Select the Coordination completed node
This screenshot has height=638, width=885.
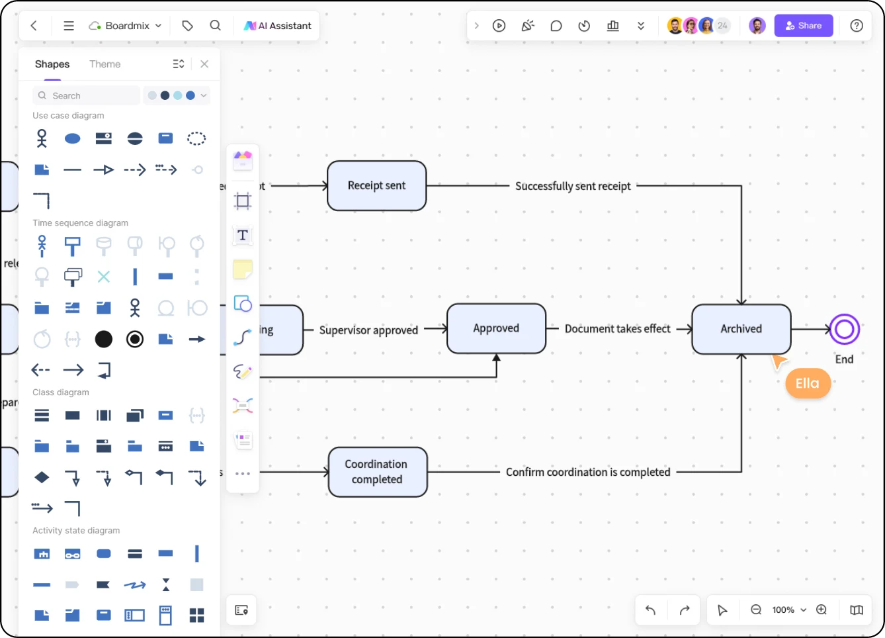tap(378, 472)
